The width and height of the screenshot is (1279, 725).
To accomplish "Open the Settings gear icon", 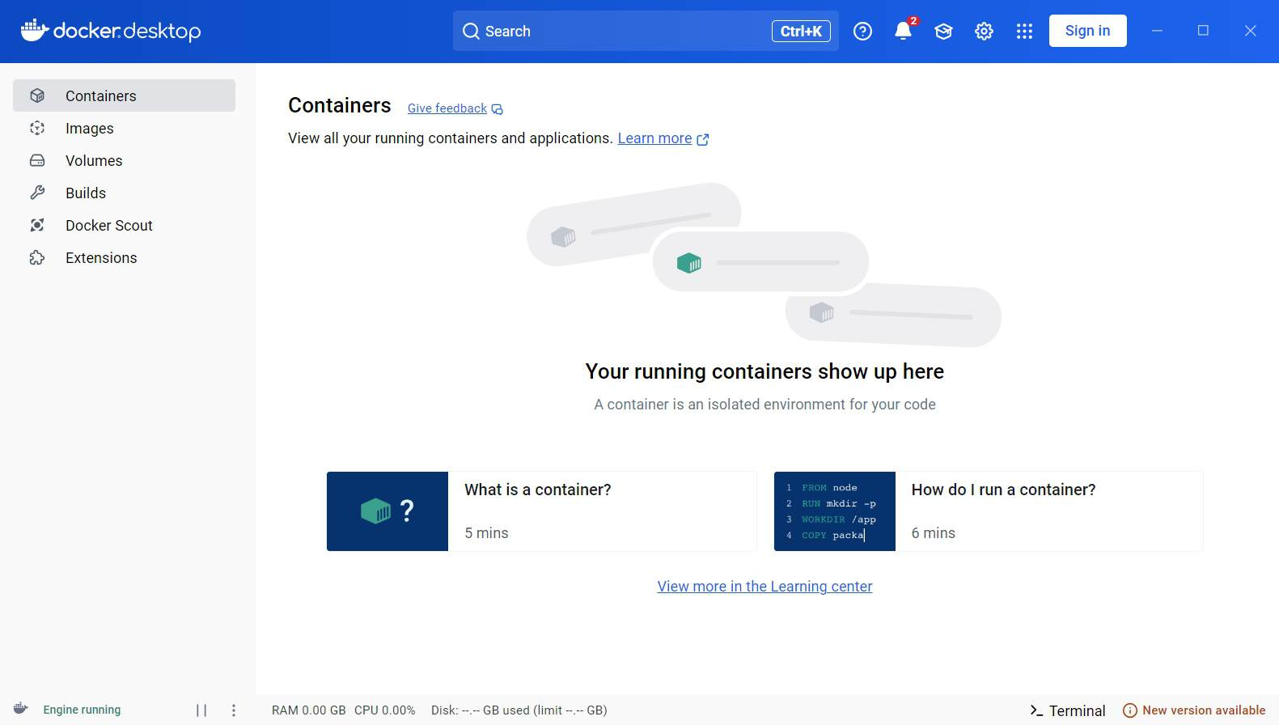I will point(984,32).
